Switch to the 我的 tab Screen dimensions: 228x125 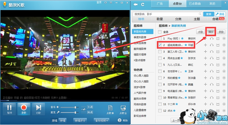point(212,4)
